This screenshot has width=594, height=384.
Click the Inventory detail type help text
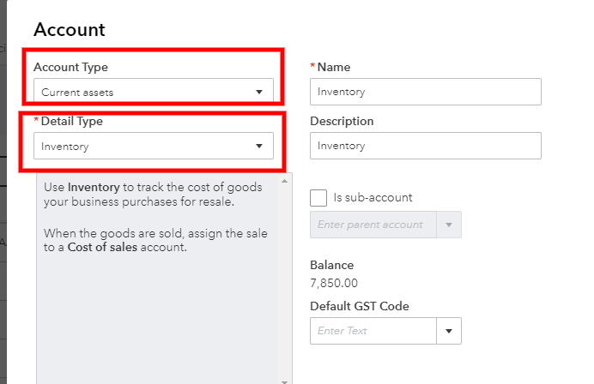click(137, 195)
